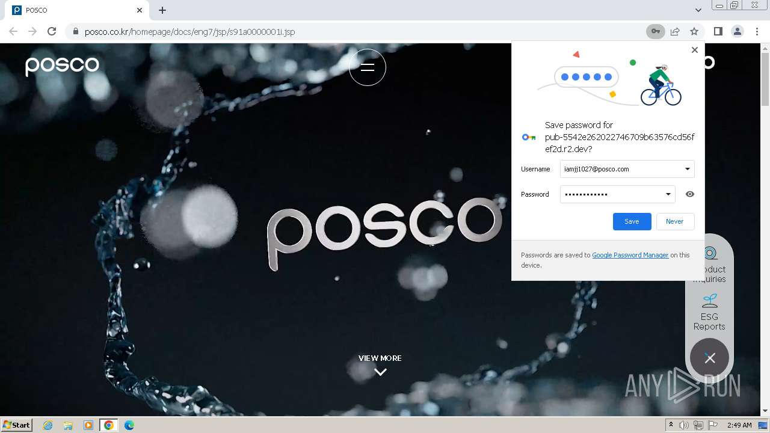Select the POSCO browser tab
The height and width of the screenshot is (433, 770).
77,10
